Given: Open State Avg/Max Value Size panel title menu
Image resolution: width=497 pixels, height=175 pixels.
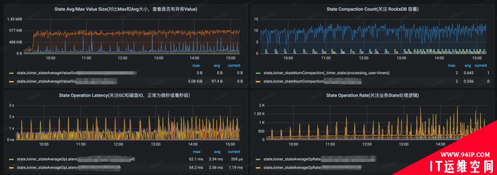Looking at the screenshot, I should 126,10.
